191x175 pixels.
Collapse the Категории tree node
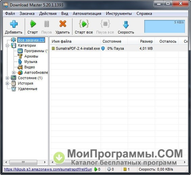7,46
